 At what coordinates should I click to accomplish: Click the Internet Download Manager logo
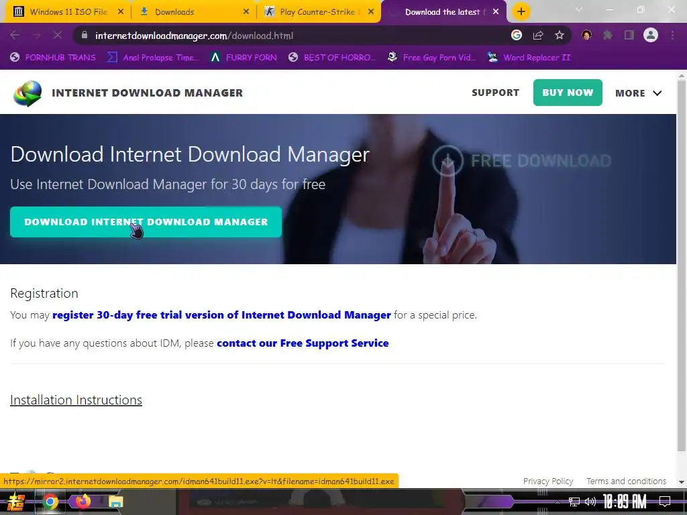click(x=28, y=93)
